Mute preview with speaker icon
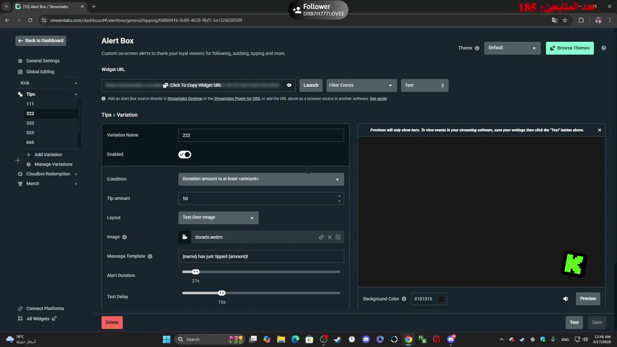This screenshot has width=617, height=347. tap(566, 299)
